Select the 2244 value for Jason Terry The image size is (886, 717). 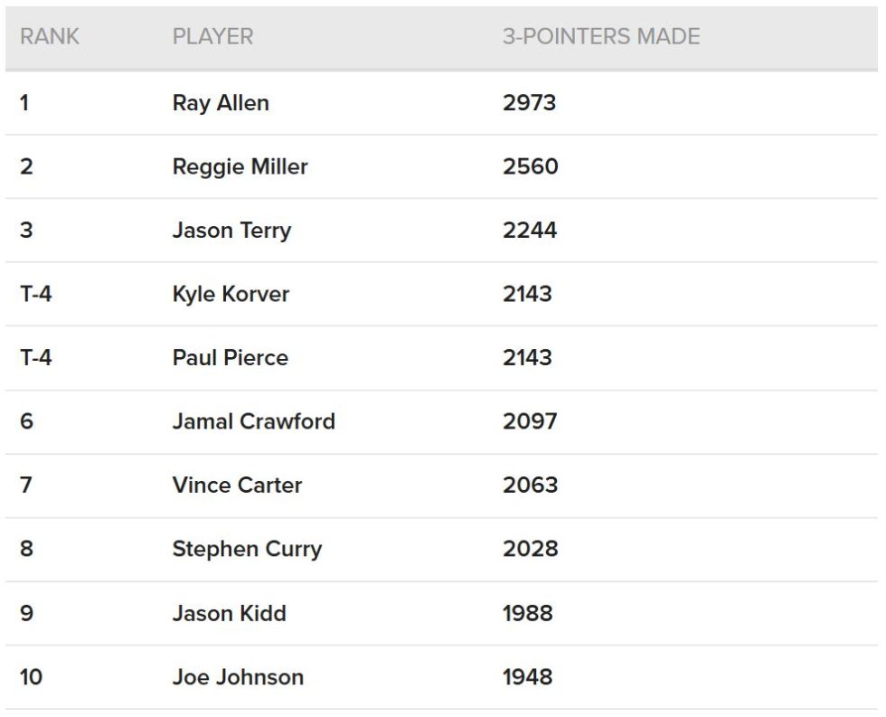[530, 231]
